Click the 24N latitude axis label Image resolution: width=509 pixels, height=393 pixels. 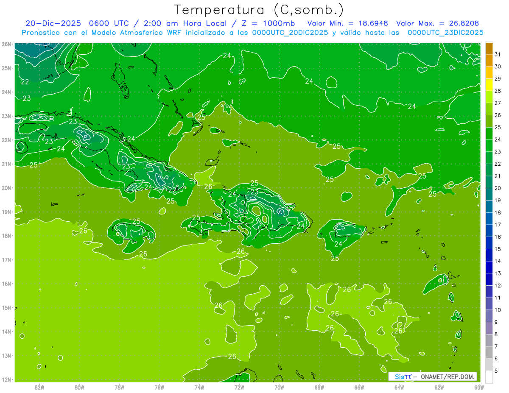pos(6,92)
